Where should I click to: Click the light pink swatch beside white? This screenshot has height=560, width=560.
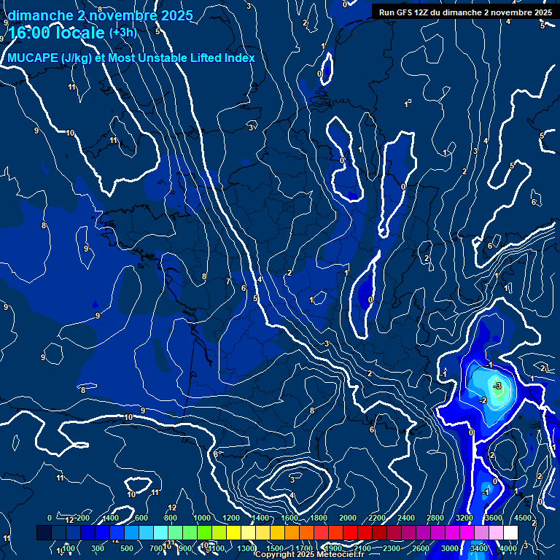tap(496, 532)
